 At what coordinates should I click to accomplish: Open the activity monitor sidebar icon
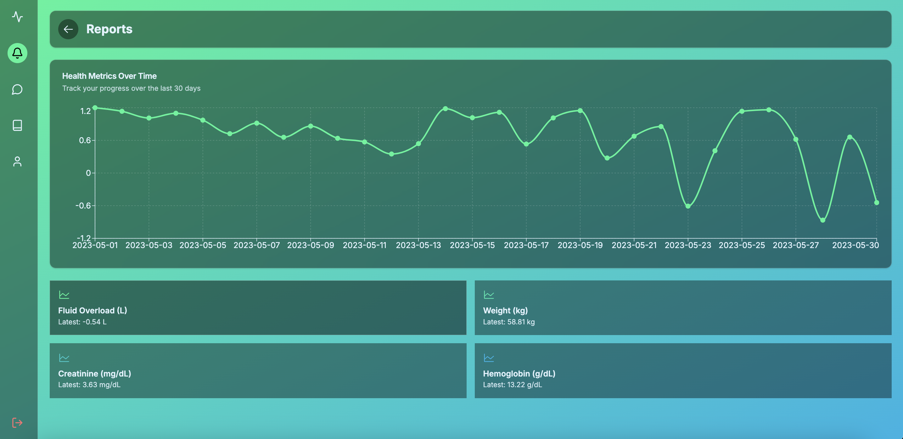coord(18,17)
